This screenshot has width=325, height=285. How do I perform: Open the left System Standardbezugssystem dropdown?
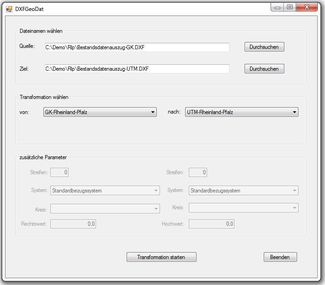[x=105, y=191]
